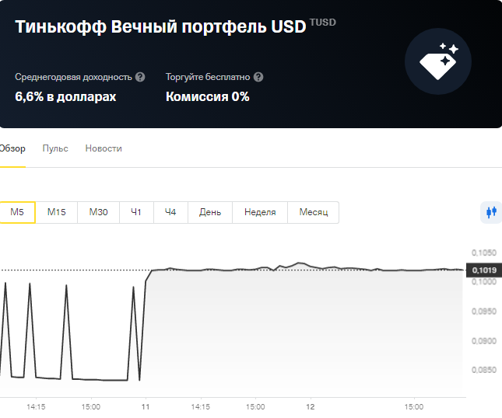The width and height of the screenshot is (502, 418).
Task: Open the Обзор tab
Action: tap(12, 148)
